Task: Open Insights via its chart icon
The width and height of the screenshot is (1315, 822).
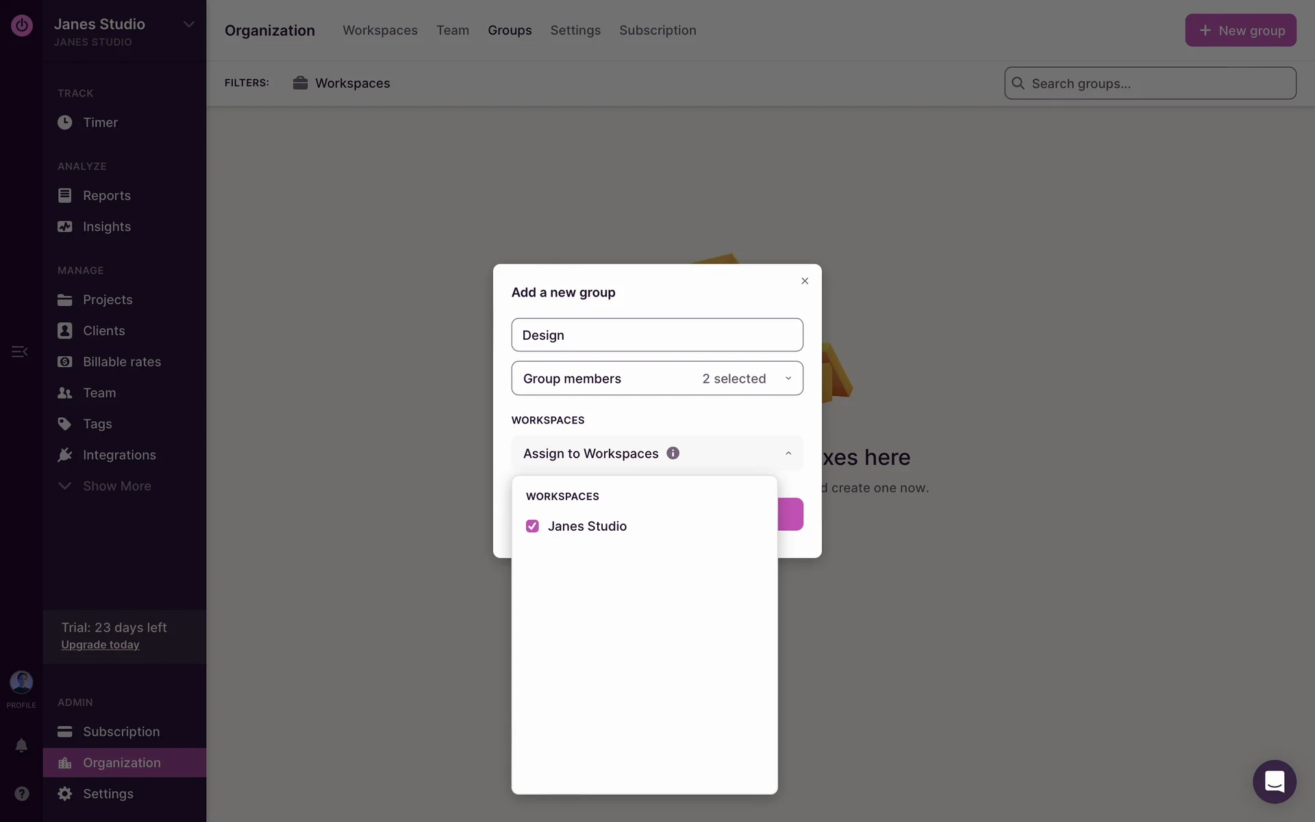Action: (x=64, y=227)
